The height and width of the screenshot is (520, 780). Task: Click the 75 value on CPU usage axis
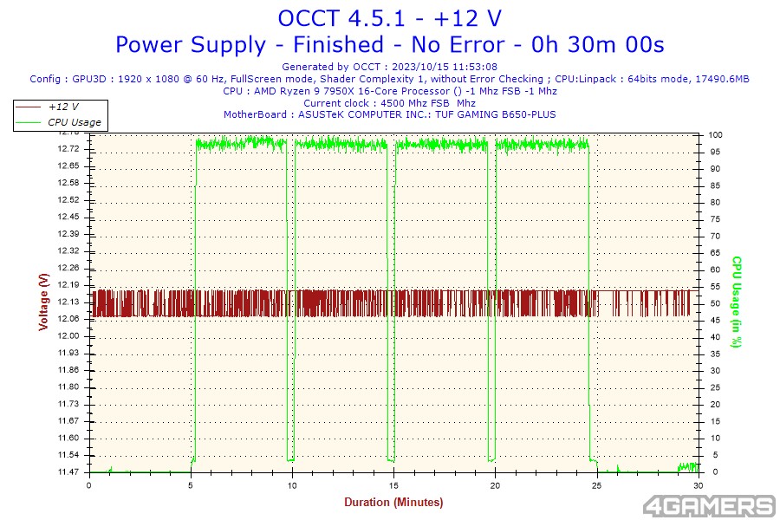pyautogui.click(x=715, y=219)
